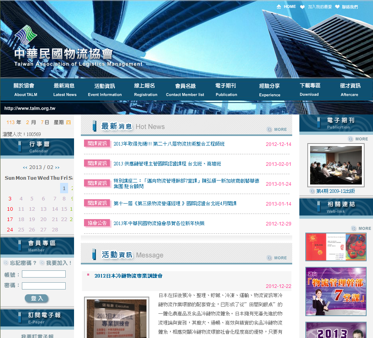
Task: Click 我要訂電子報 subscribe link
Action: [x=37, y=336]
